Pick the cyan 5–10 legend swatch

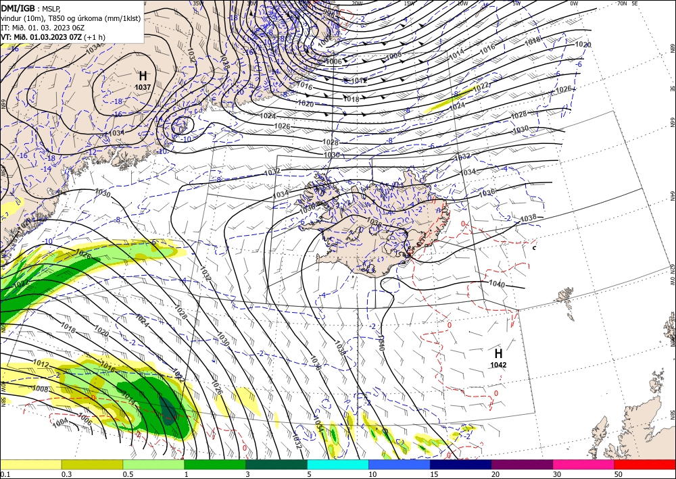pyautogui.click(x=338, y=464)
